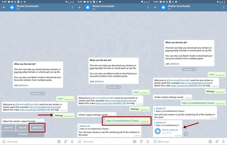
Task: Open @Robots link in first screenshot
Action: pos(24,85)
